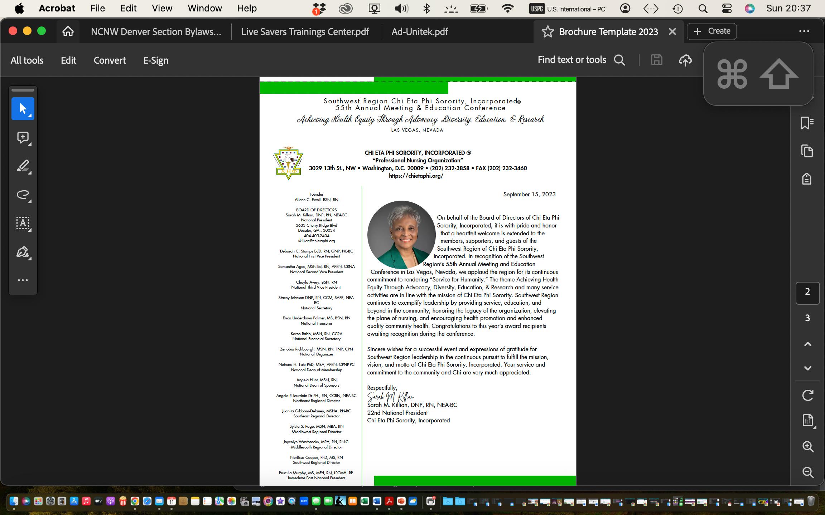Select the arrow selection tool
This screenshot has height=515, width=825.
[23, 109]
